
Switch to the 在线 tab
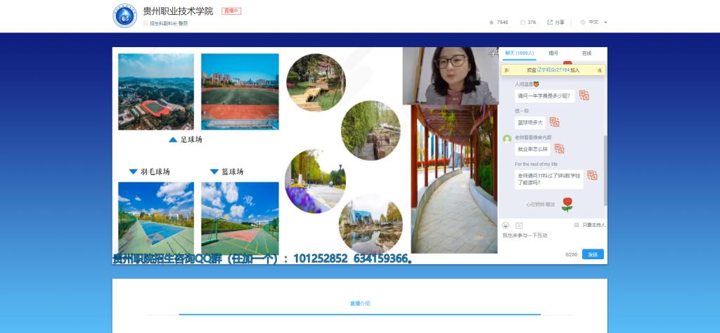[x=586, y=53]
